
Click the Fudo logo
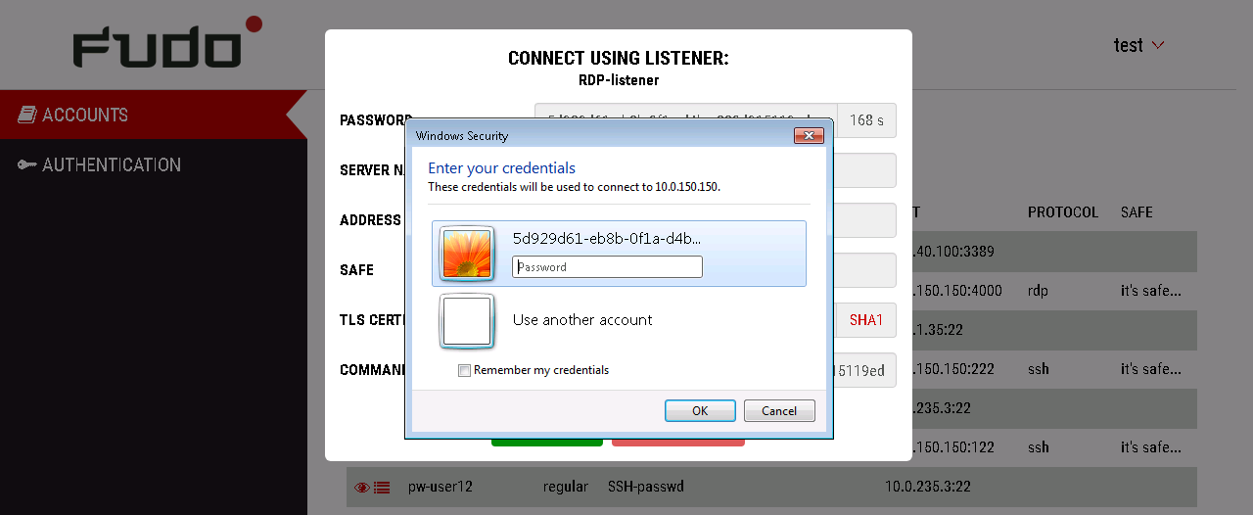167,43
